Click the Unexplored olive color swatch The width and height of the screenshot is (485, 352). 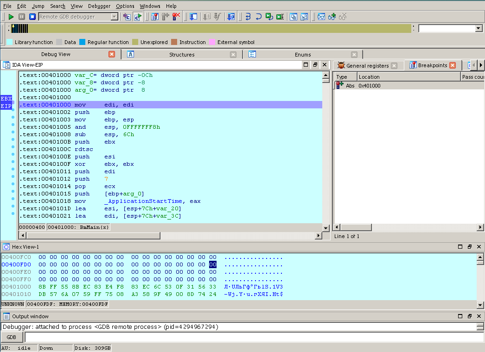tap(135, 42)
